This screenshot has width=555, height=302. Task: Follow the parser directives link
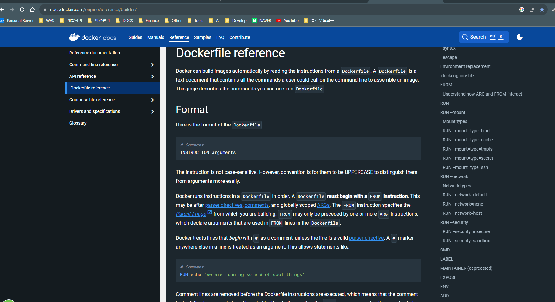point(224,205)
